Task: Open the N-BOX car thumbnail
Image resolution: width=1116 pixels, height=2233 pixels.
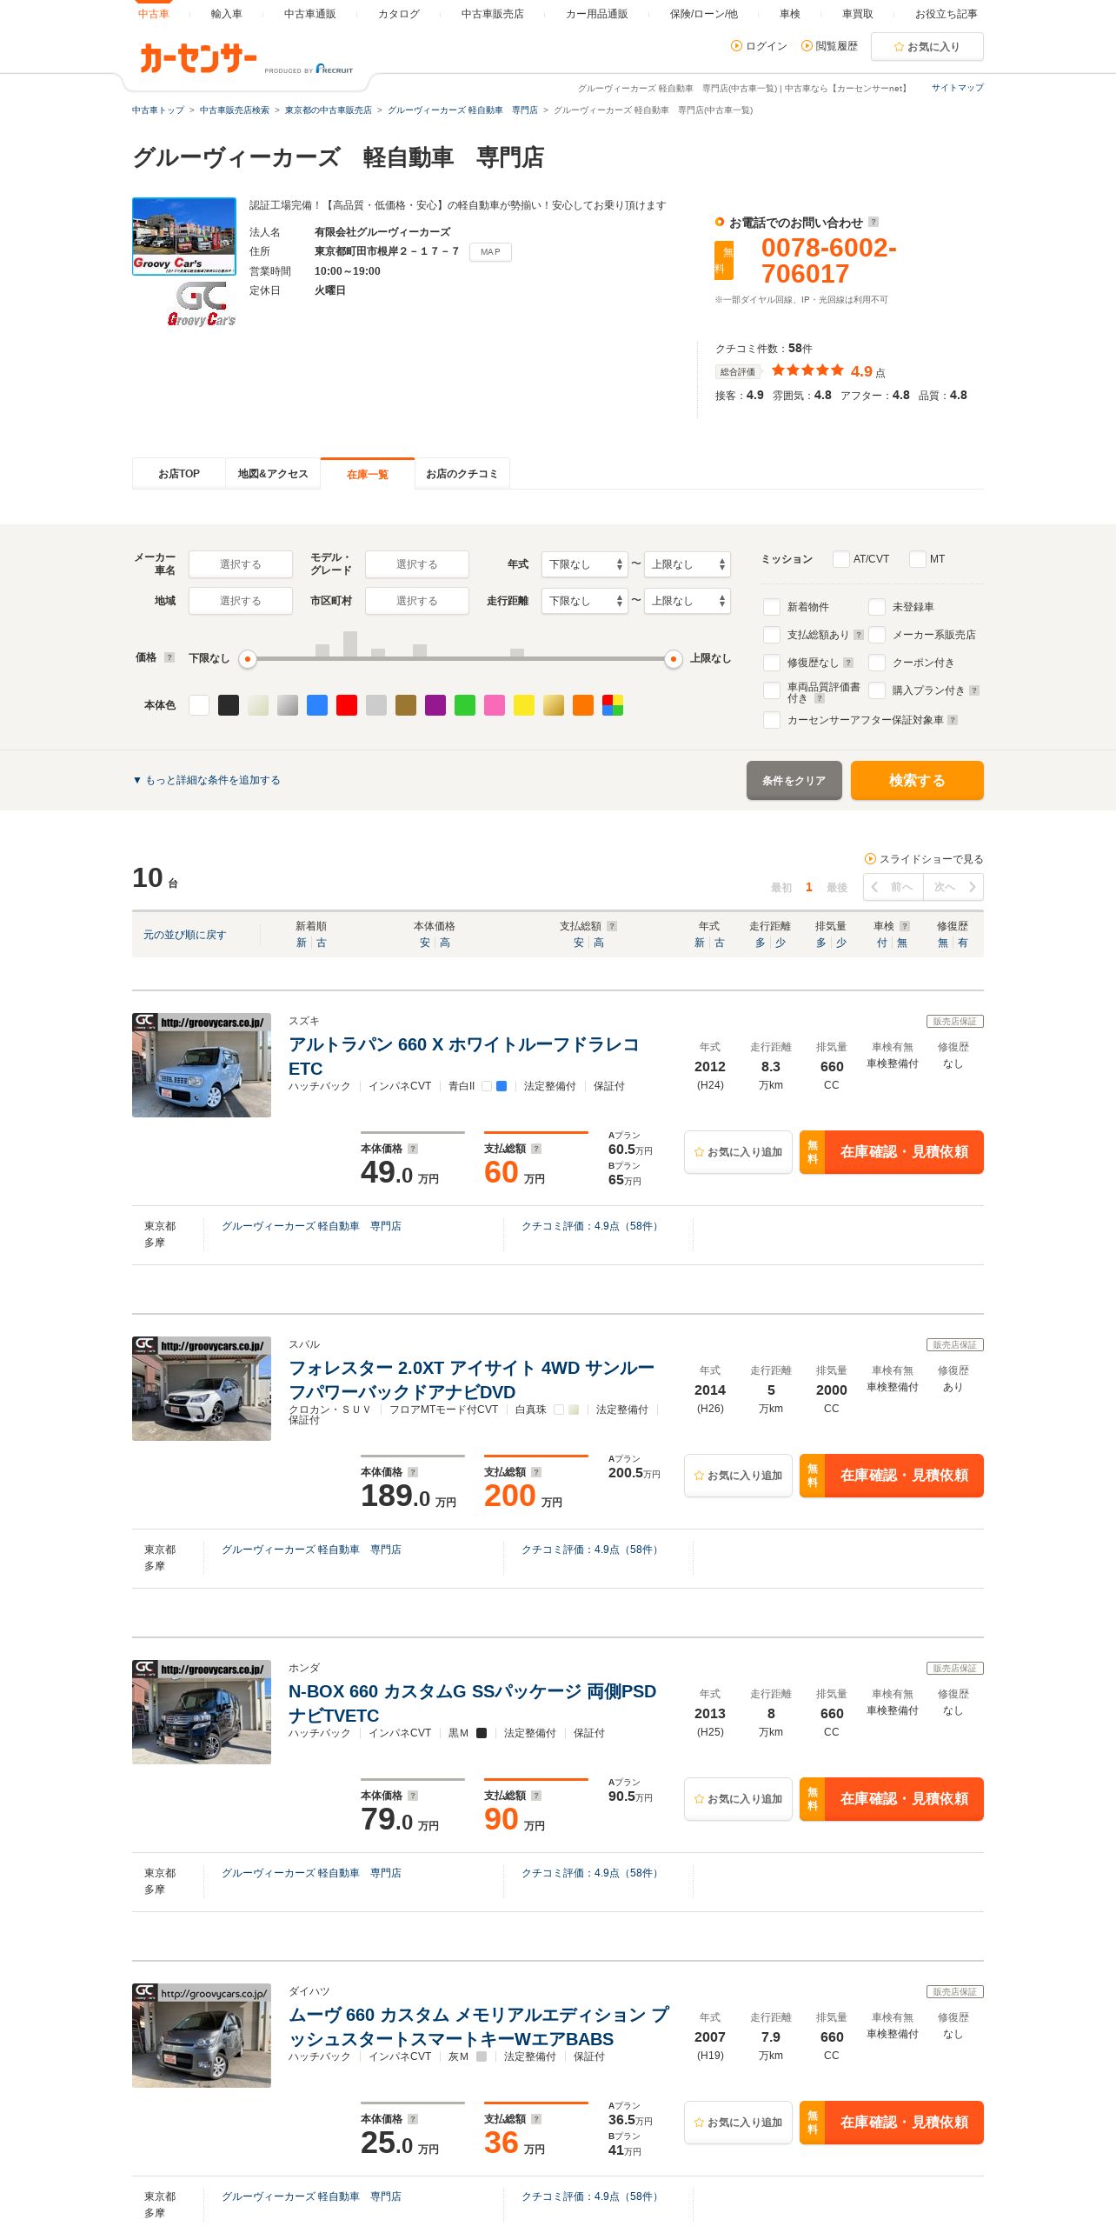Action: (x=202, y=1712)
